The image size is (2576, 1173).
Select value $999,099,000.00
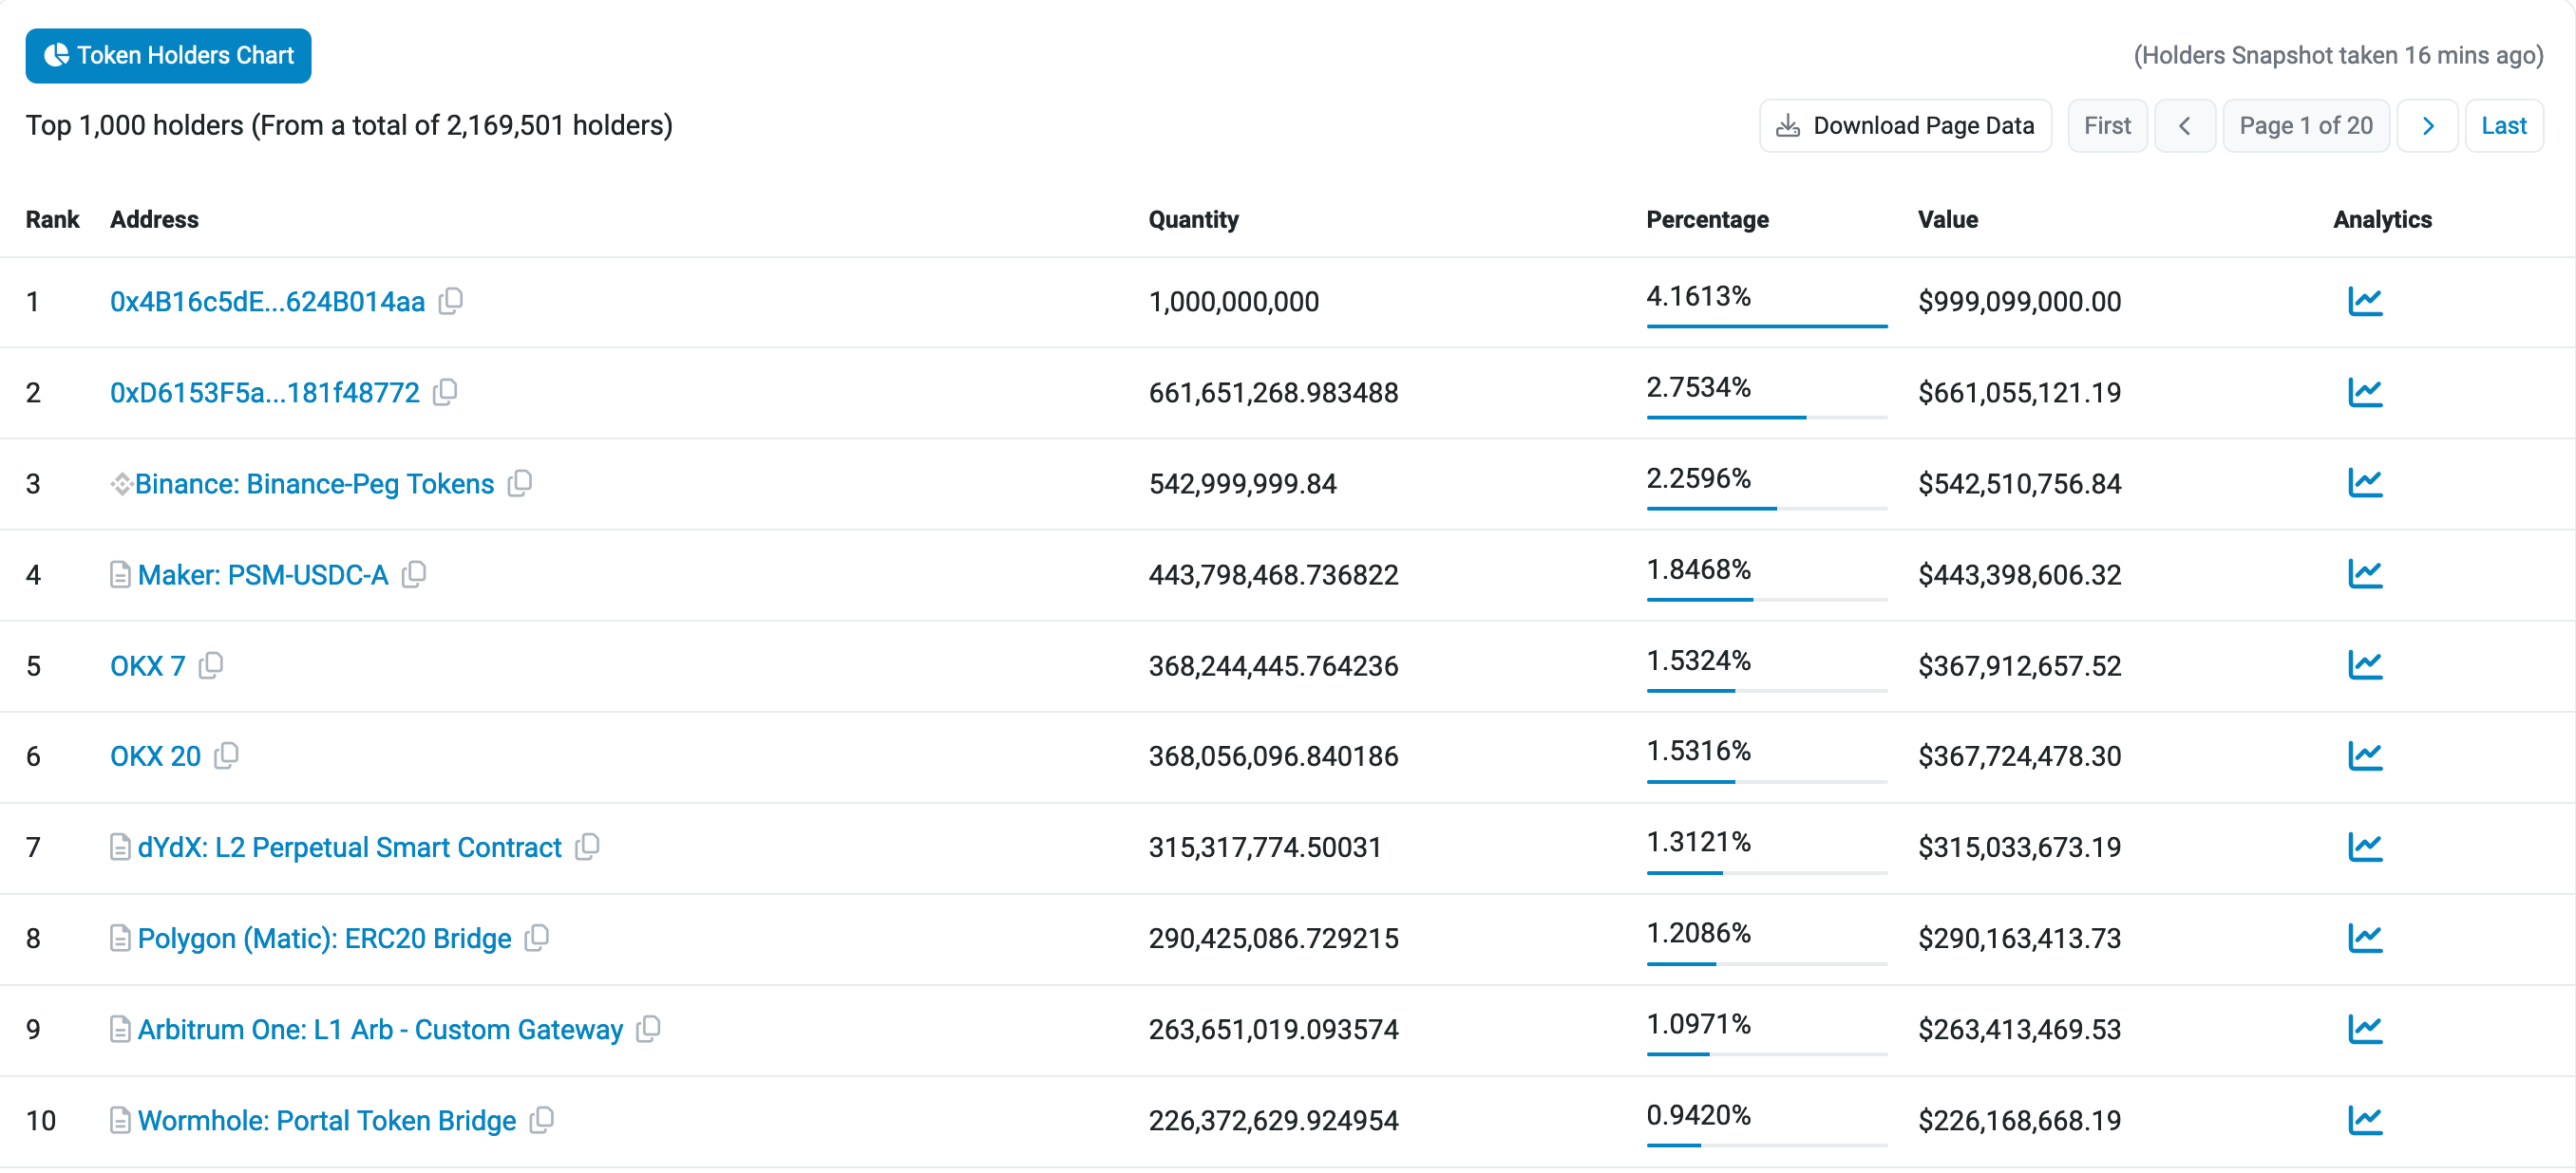point(2019,301)
